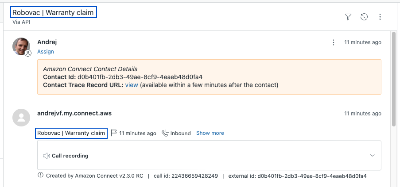This screenshot has height=187, width=400.
Task: Show ticket events history clock icon
Action: tap(364, 17)
